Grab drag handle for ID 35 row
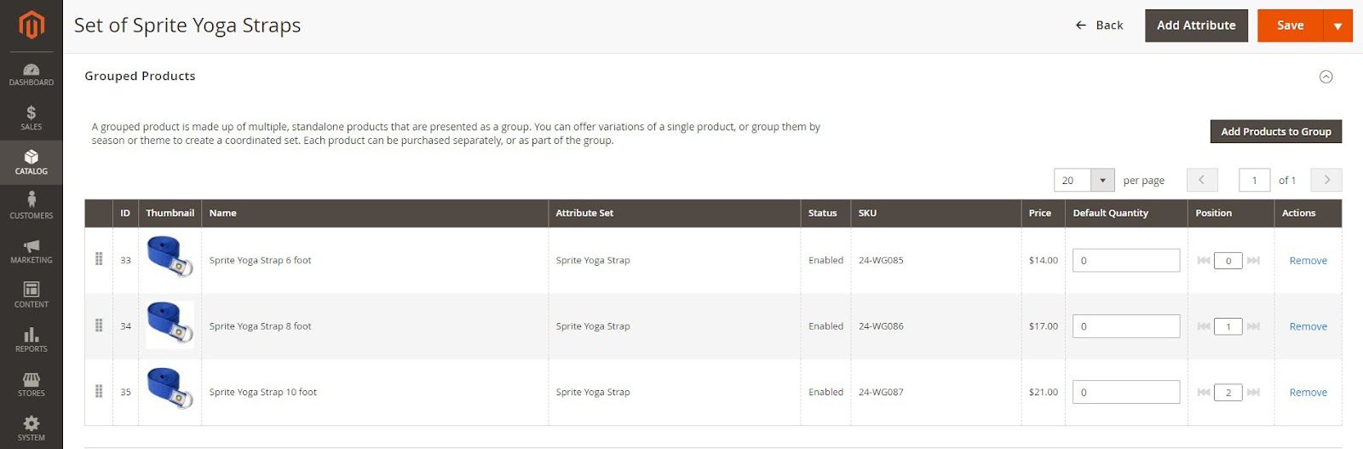The width and height of the screenshot is (1363, 449). pos(99,391)
